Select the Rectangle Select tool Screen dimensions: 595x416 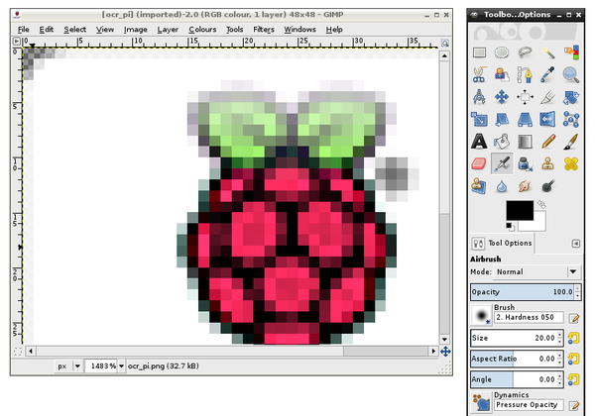(x=479, y=52)
